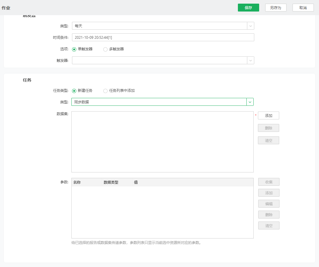Click the 另存为 button
Image resolution: width=319 pixels, height=267 pixels.
(x=276, y=8)
